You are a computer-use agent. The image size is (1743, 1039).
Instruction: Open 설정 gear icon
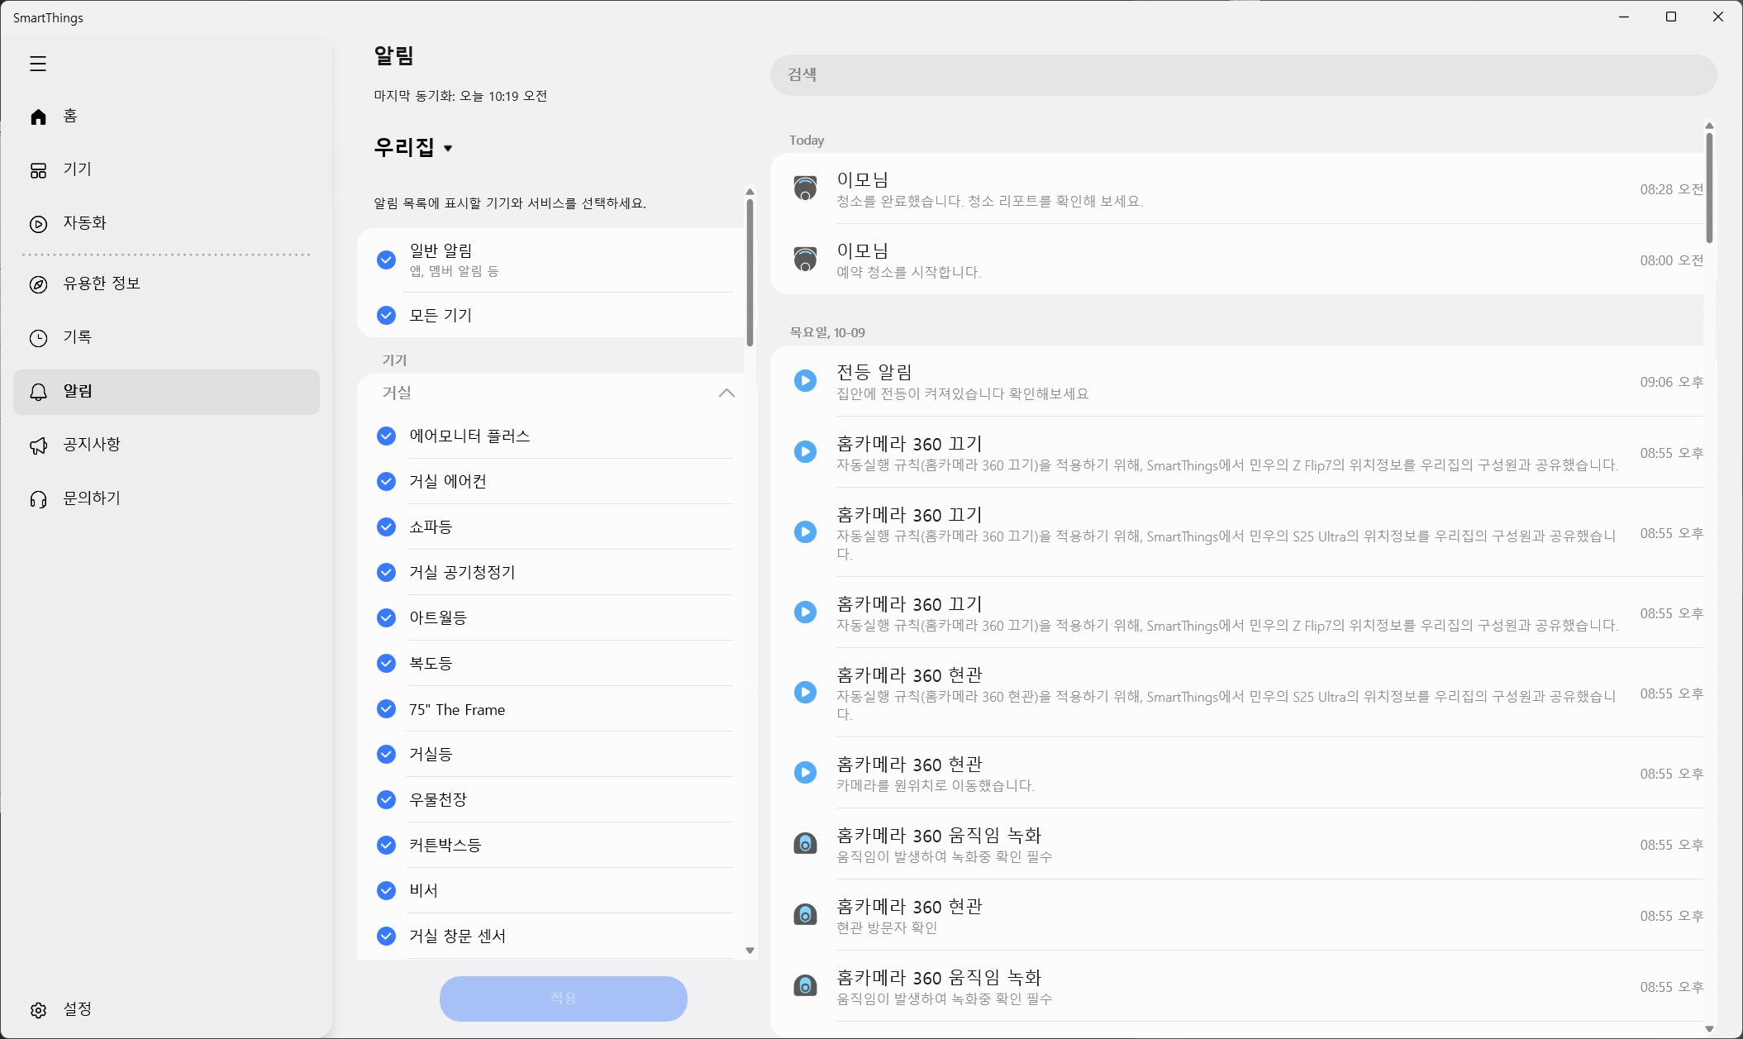[x=38, y=1010]
